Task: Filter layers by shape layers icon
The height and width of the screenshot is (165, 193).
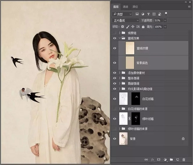Action: coord(154,14)
